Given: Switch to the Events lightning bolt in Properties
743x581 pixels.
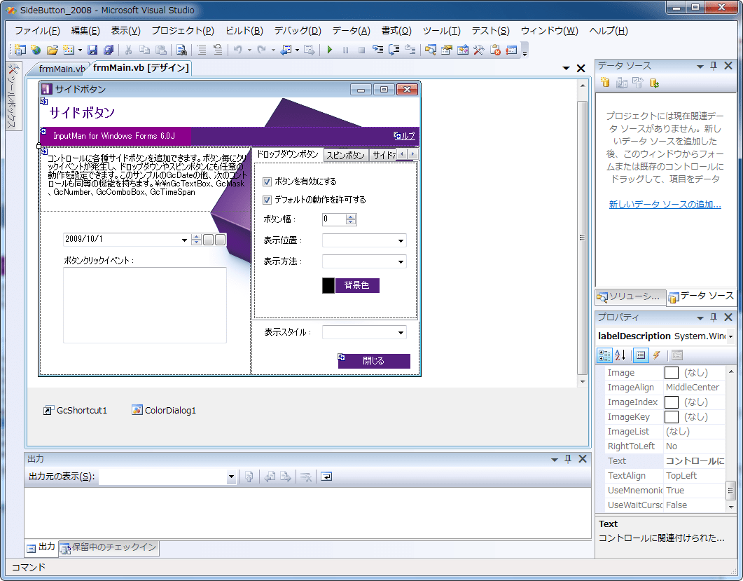Looking at the screenshot, I should pos(656,355).
